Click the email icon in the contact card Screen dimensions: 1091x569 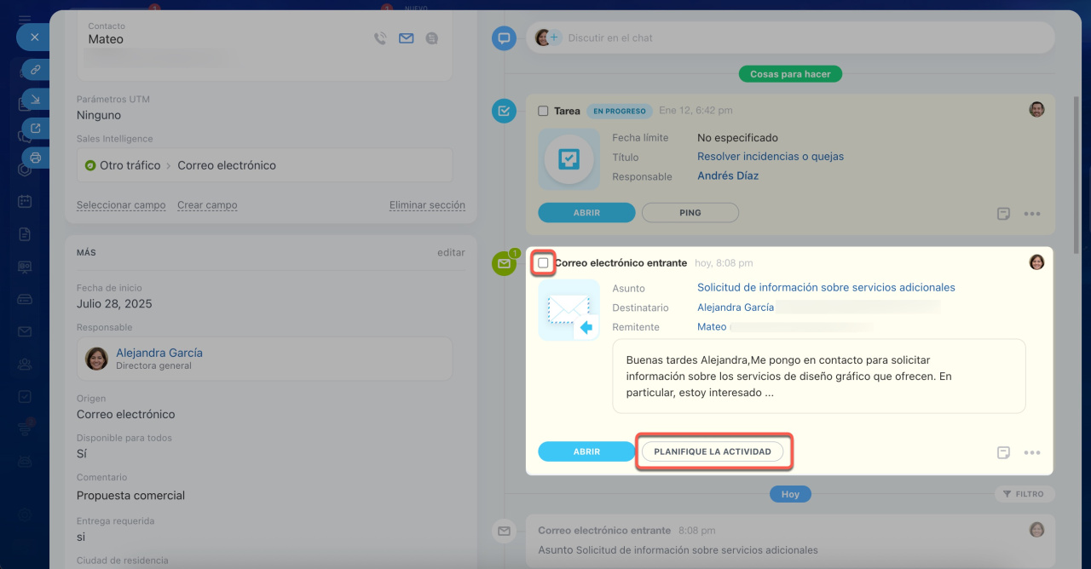pyautogui.click(x=406, y=38)
